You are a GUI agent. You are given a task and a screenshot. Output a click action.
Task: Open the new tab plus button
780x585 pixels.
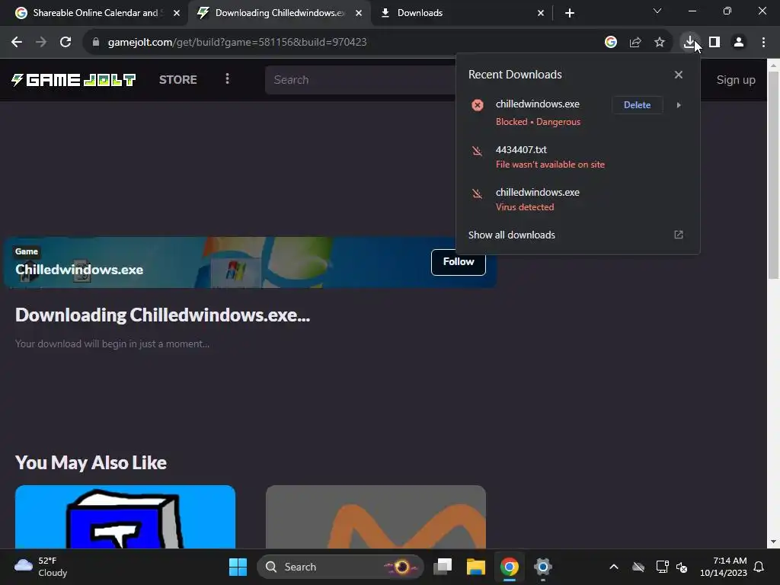[570, 13]
